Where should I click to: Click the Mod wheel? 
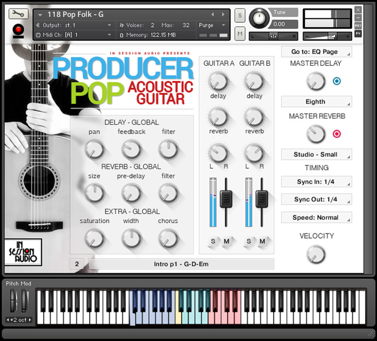25,301
